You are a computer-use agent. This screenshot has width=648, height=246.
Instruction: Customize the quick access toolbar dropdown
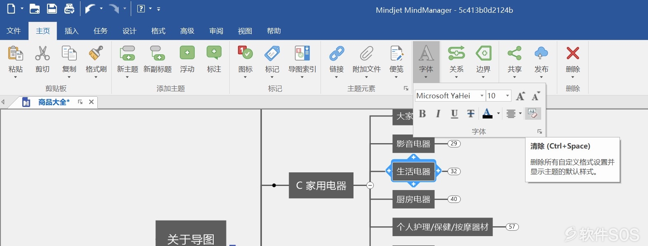pyautogui.click(x=159, y=9)
